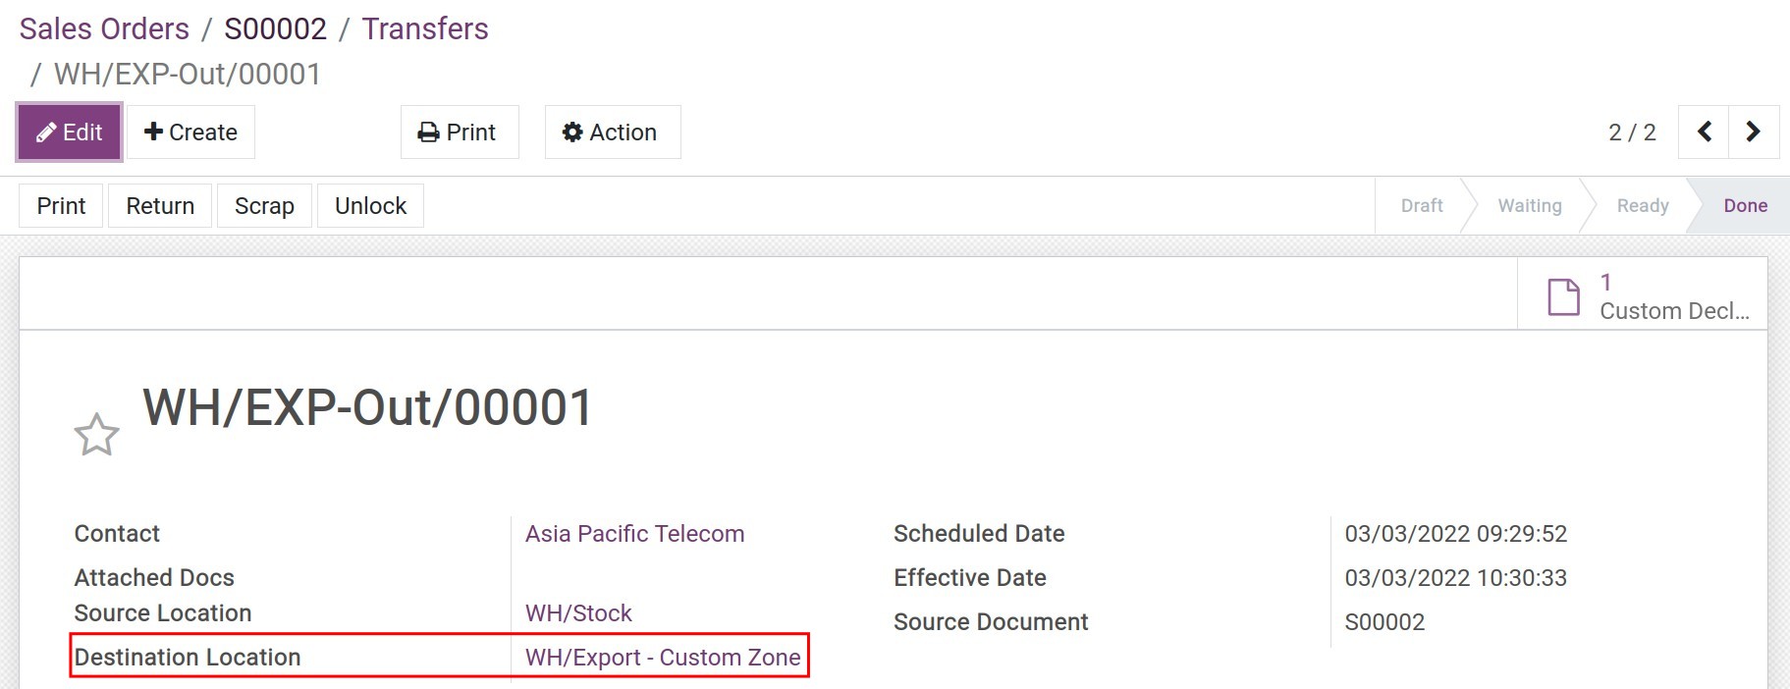This screenshot has height=689, width=1790.
Task: Open sales order S00002 from breadcrumb
Action: (277, 28)
